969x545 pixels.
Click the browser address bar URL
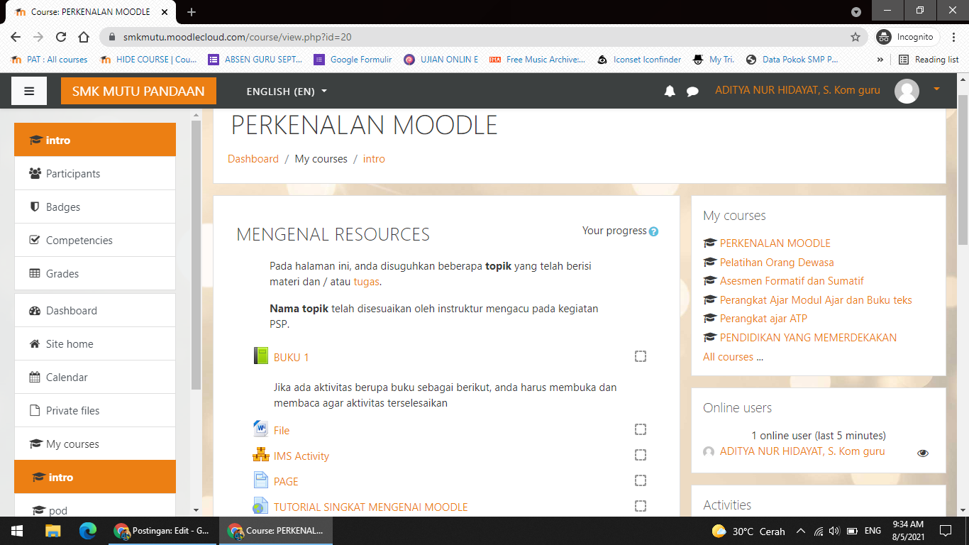coord(237,37)
